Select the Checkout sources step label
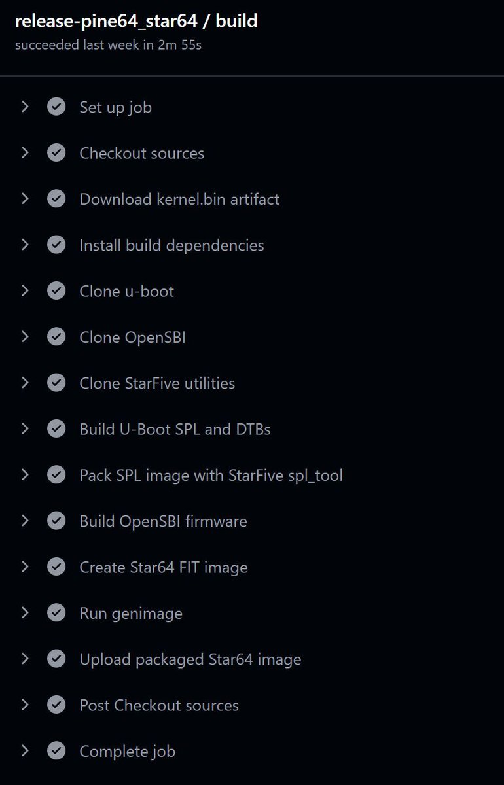Viewport: 504px width, 785px height. tap(142, 153)
